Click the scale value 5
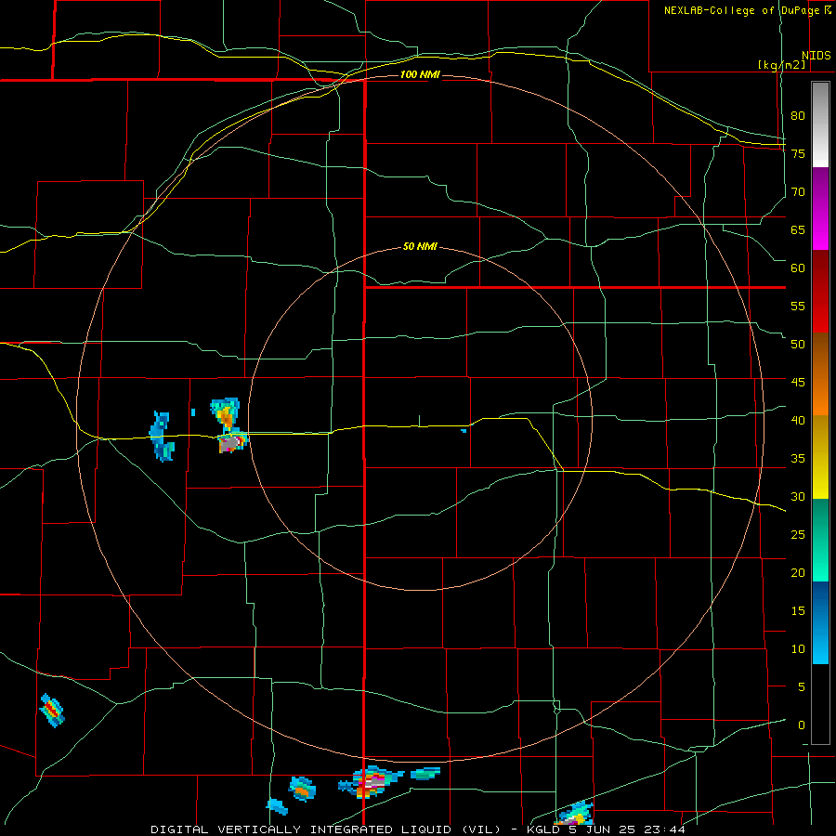 click(802, 686)
